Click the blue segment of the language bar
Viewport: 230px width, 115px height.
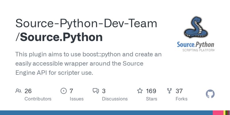pos(106,113)
